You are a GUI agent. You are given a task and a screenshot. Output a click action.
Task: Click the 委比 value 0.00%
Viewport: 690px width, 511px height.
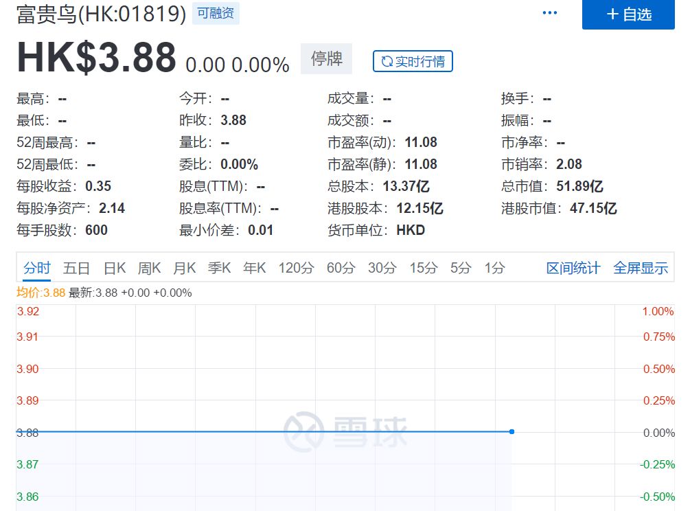point(240,164)
